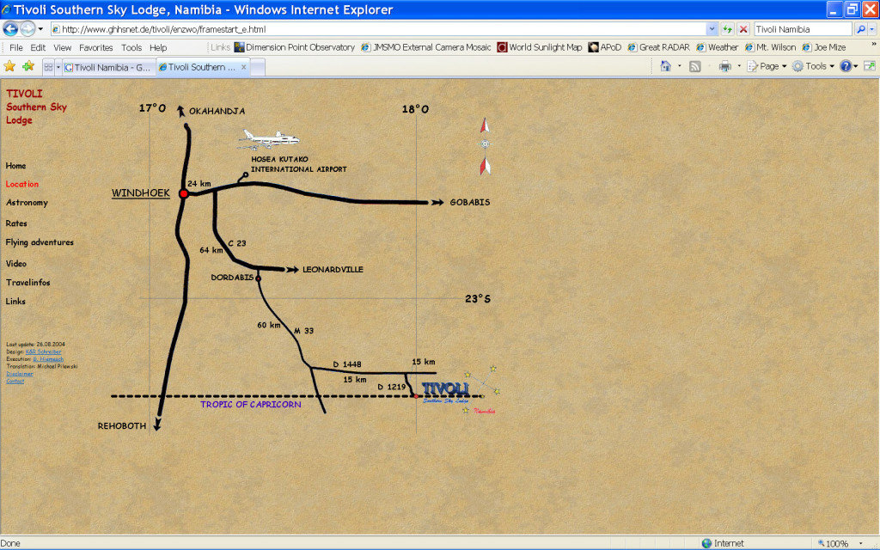Open the Favorites menu in menu bar
Image resolution: width=880 pixels, height=550 pixels.
click(96, 47)
